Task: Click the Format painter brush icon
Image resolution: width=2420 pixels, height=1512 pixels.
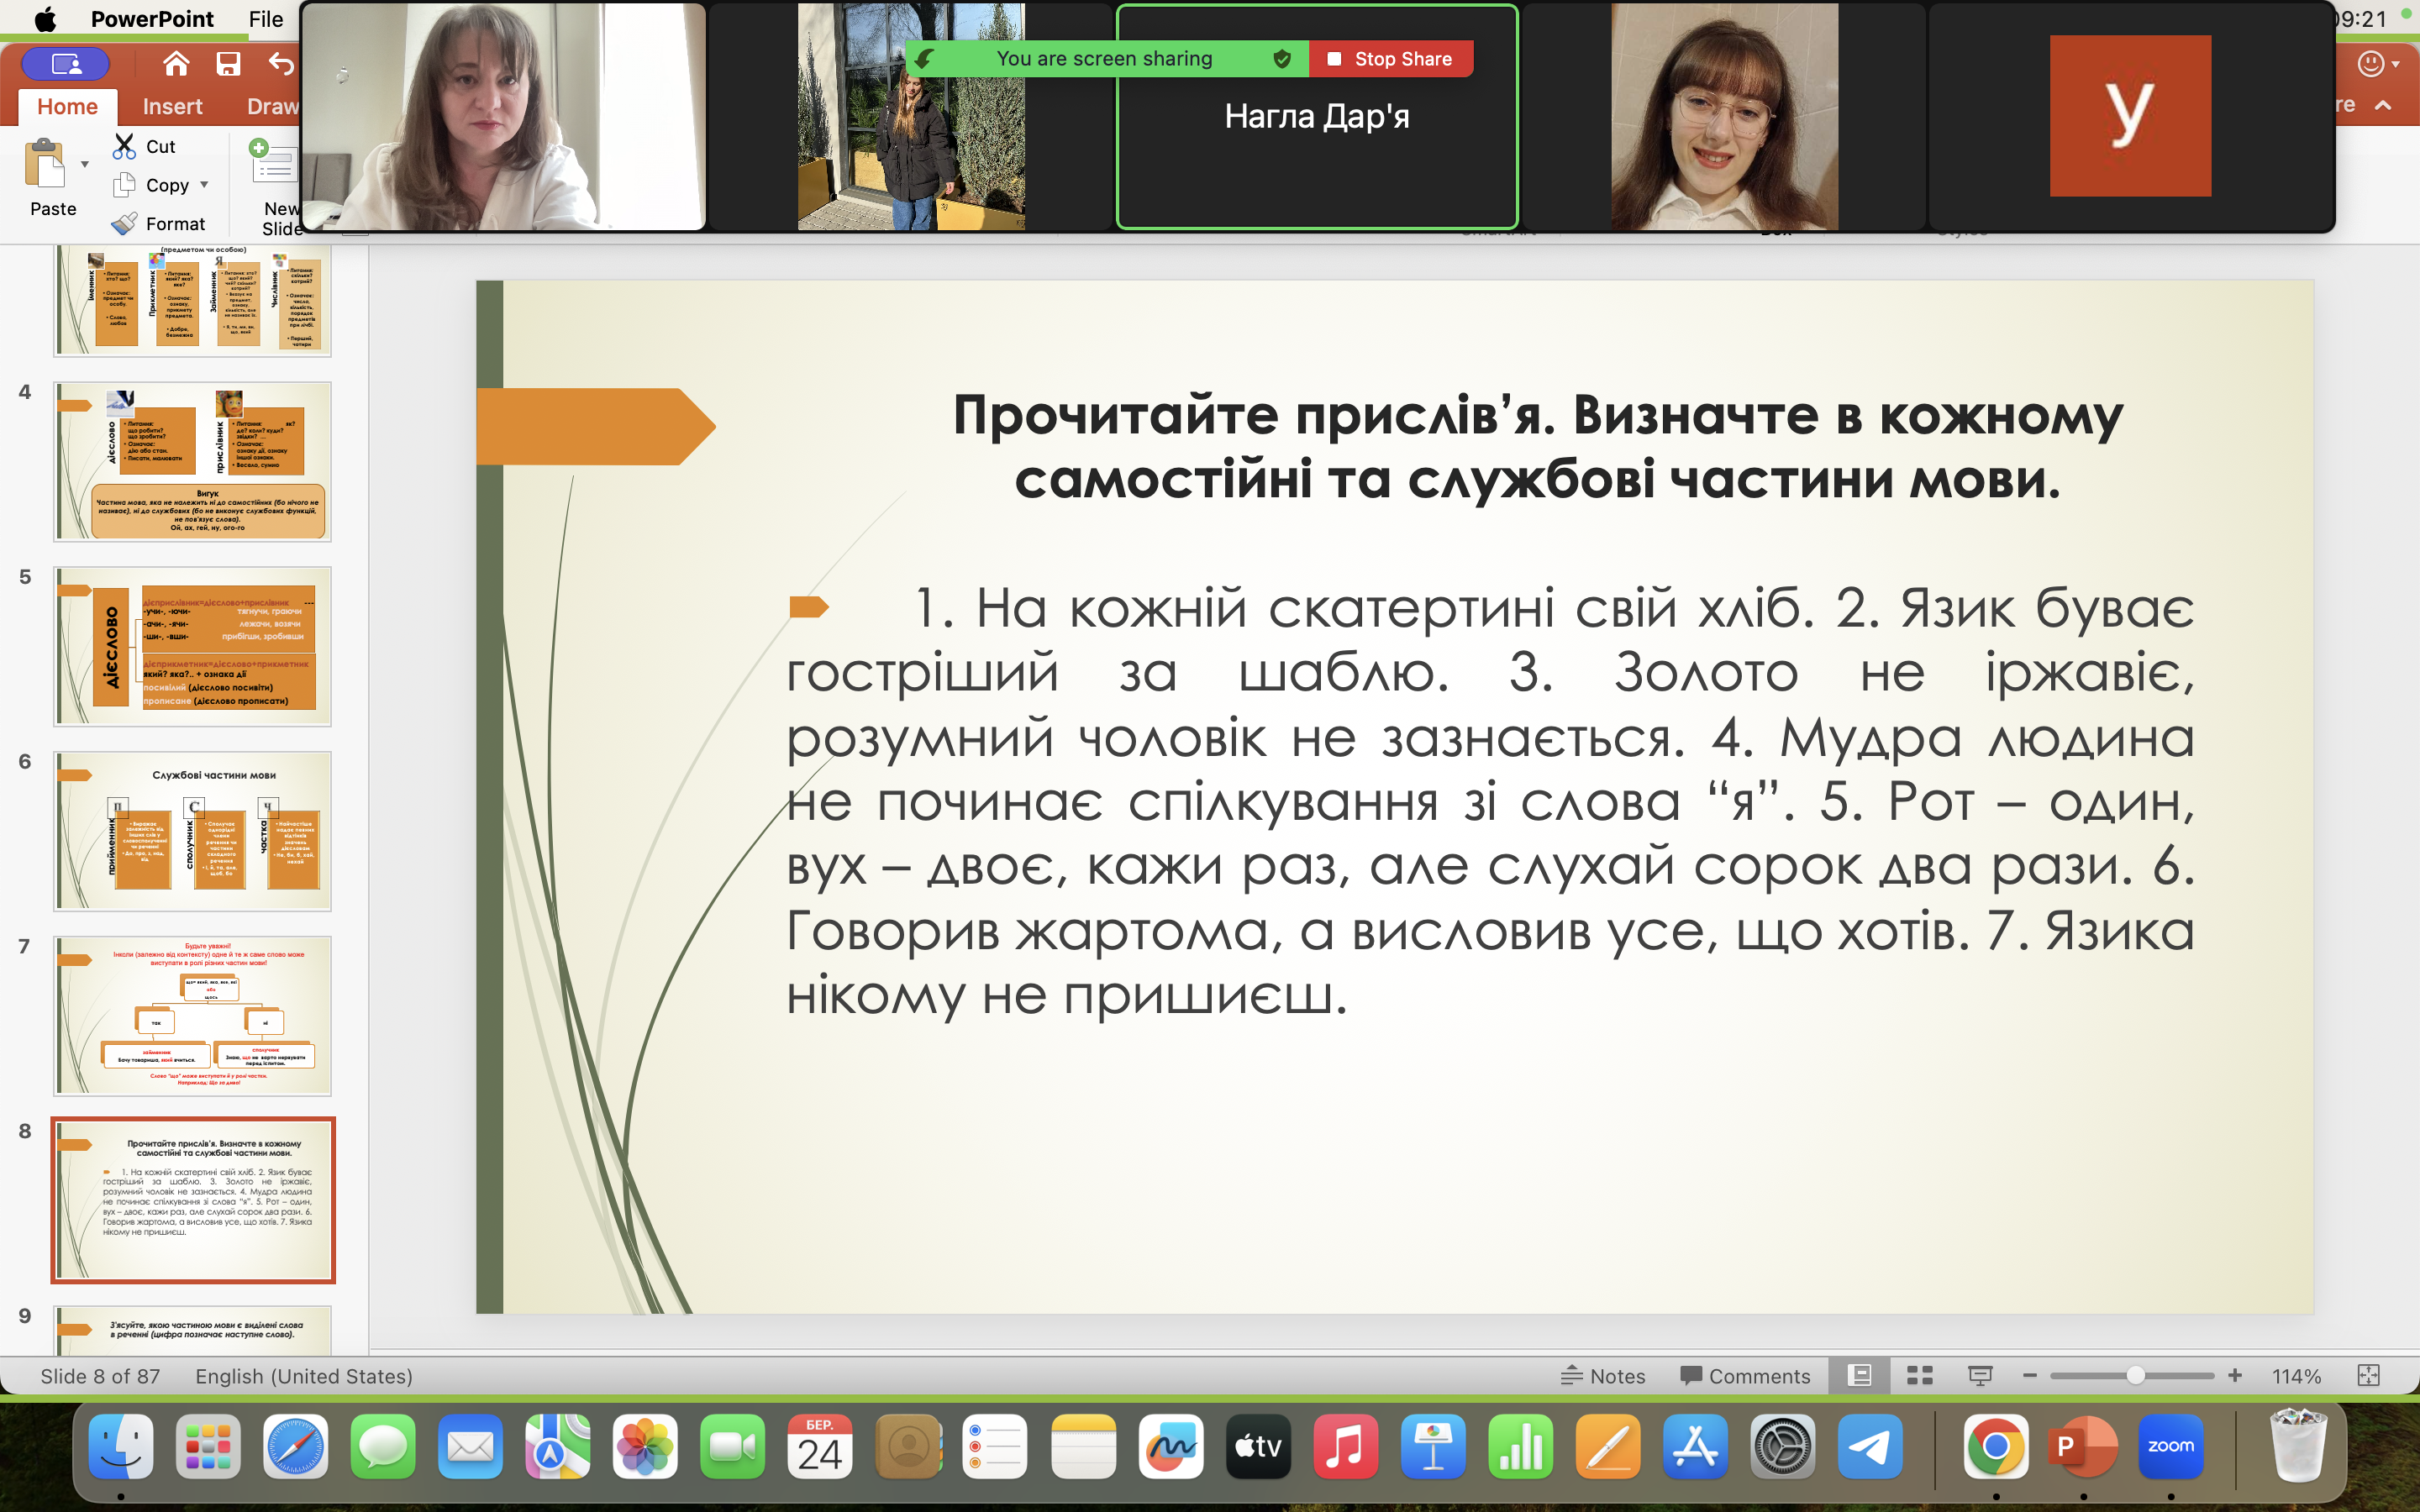Action: pos(125,223)
